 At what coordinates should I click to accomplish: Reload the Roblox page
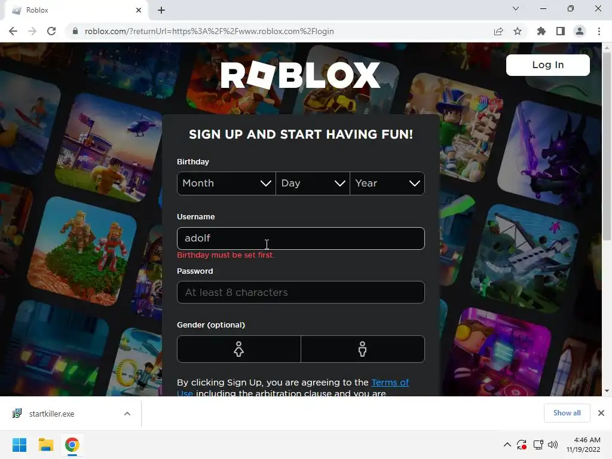(51, 31)
